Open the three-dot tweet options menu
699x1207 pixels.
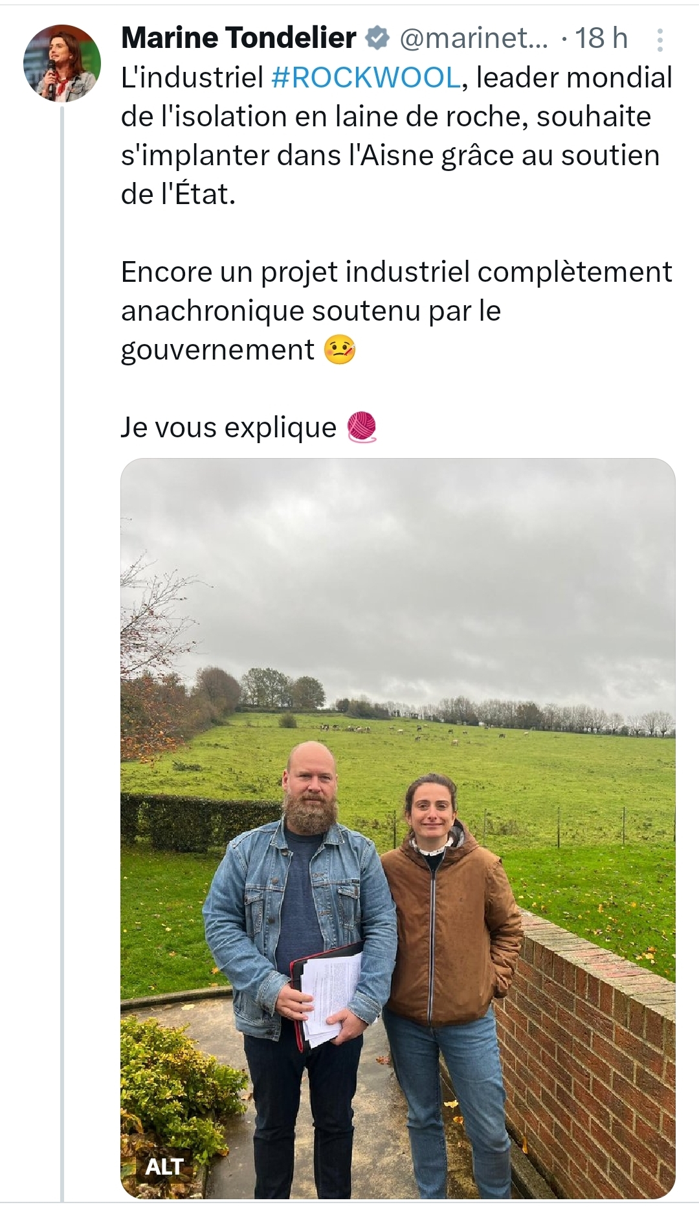(x=660, y=40)
